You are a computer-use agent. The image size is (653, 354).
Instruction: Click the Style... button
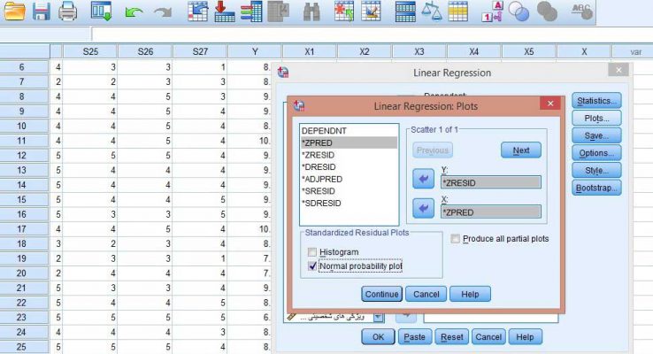[596, 170]
